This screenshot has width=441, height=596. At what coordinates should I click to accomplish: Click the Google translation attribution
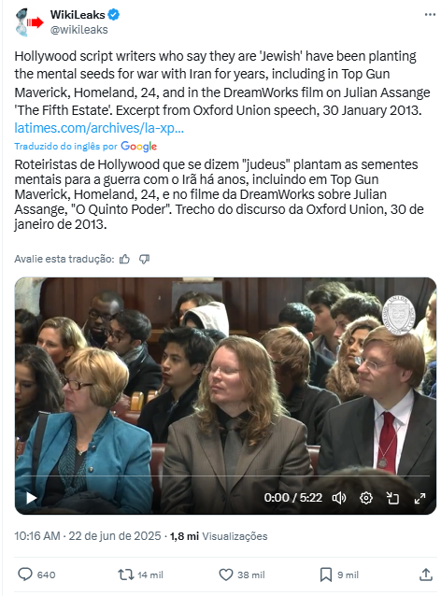point(86,146)
